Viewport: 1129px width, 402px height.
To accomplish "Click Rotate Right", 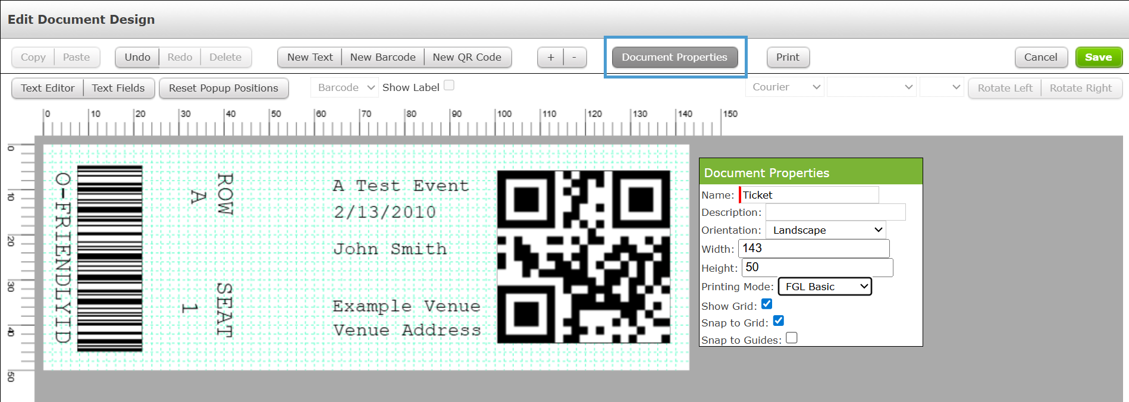I will (1081, 88).
